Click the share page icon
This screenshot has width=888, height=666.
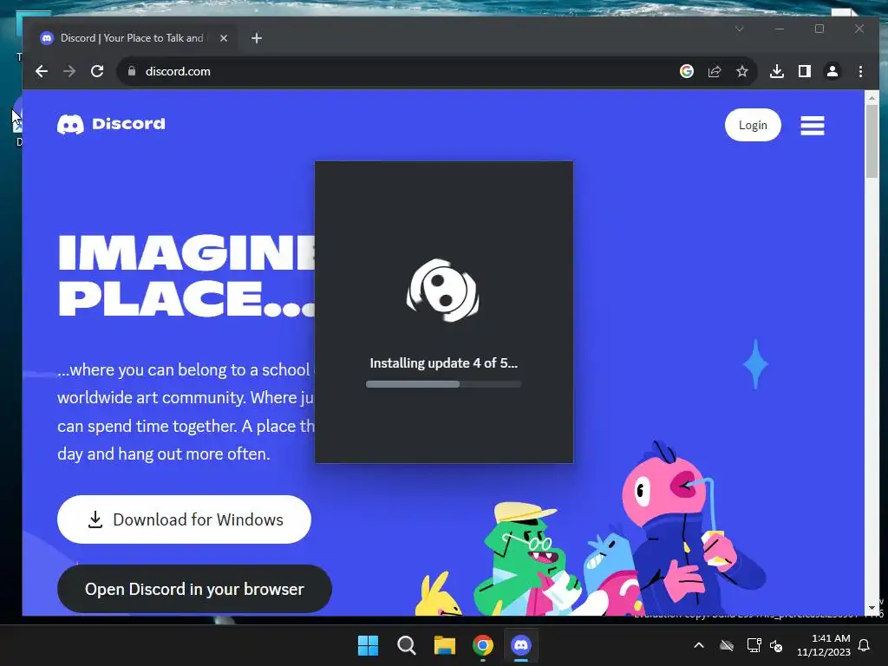coord(715,71)
